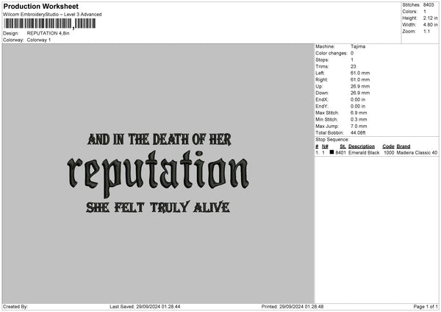
Task: Click the large reputation embroidery text
Action: [x=158, y=174]
